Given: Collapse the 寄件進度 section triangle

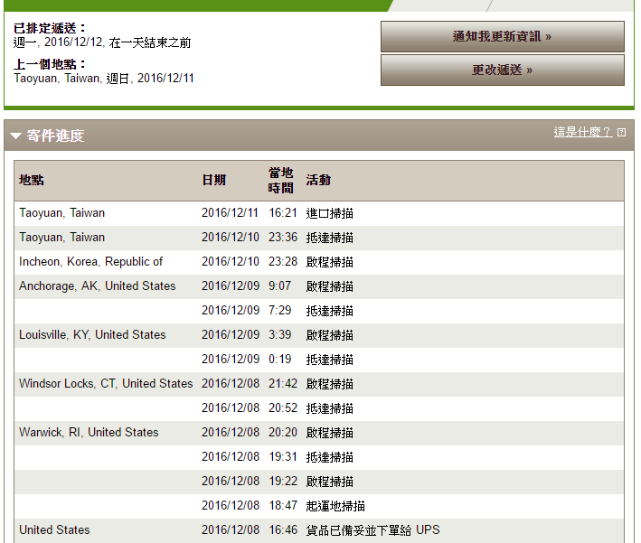Looking at the screenshot, I should click(15, 136).
